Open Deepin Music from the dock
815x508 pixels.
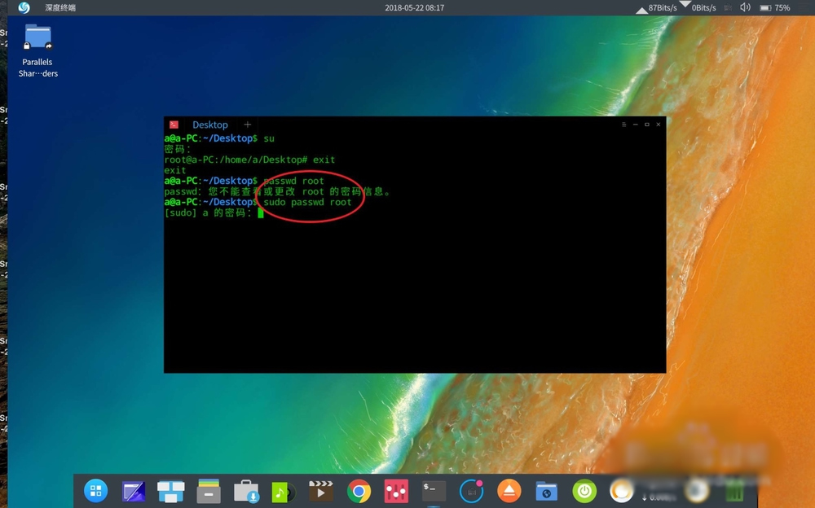point(282,492)
